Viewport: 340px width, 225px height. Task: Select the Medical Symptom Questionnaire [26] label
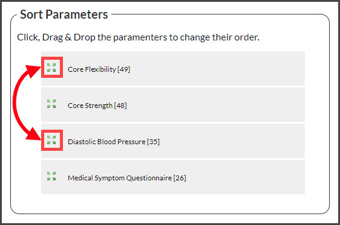pyautogui.click(x=127, y=178)
